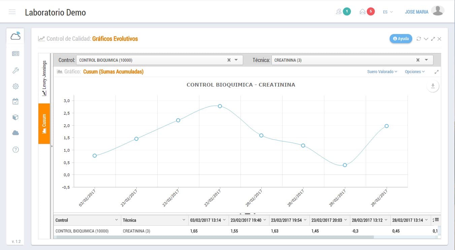Image resolution: width=455 pixels, height=250 pixels.
Task: Open 23/02/2017 20:03 column menu
Action: point(346,220)
